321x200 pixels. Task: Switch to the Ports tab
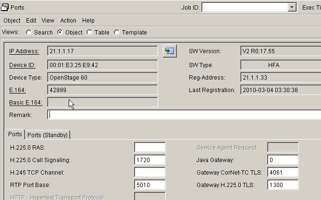coord(15,134)
